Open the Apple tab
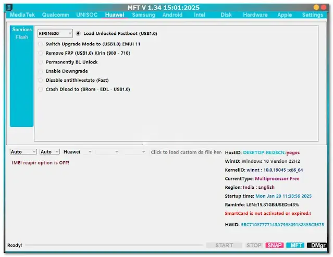Screen dimensions: 333x257 (x=285, y=15)
